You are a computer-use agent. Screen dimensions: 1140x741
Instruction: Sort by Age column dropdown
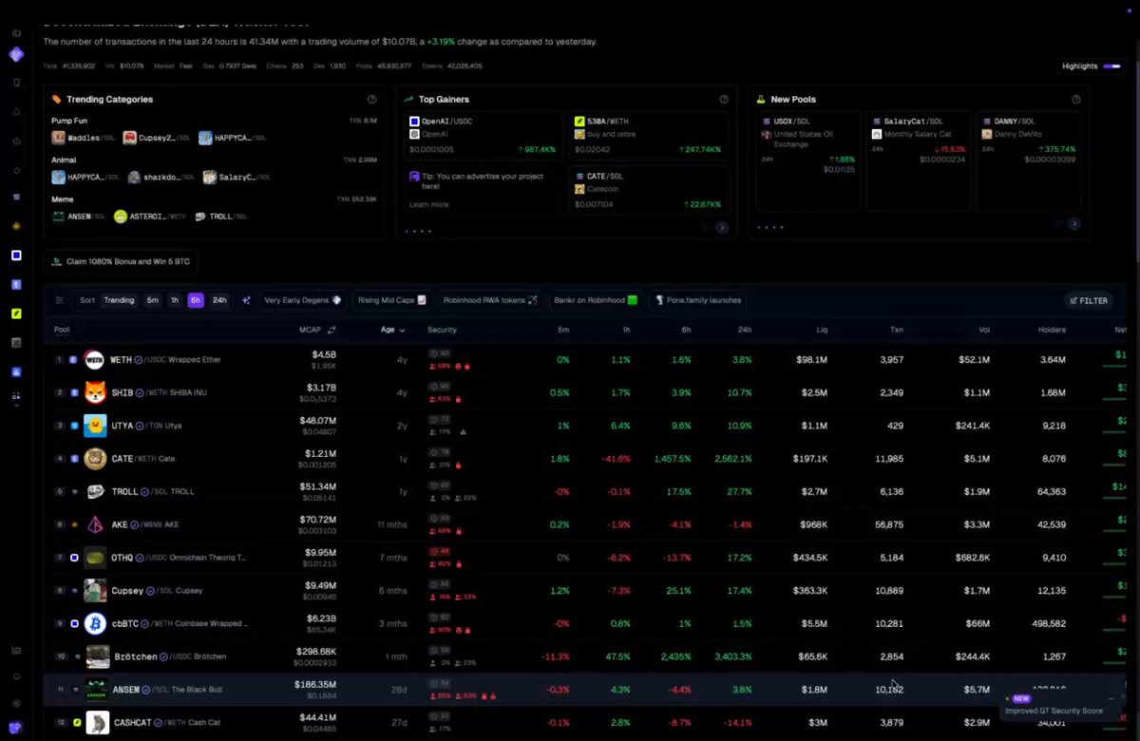point(393,330)
